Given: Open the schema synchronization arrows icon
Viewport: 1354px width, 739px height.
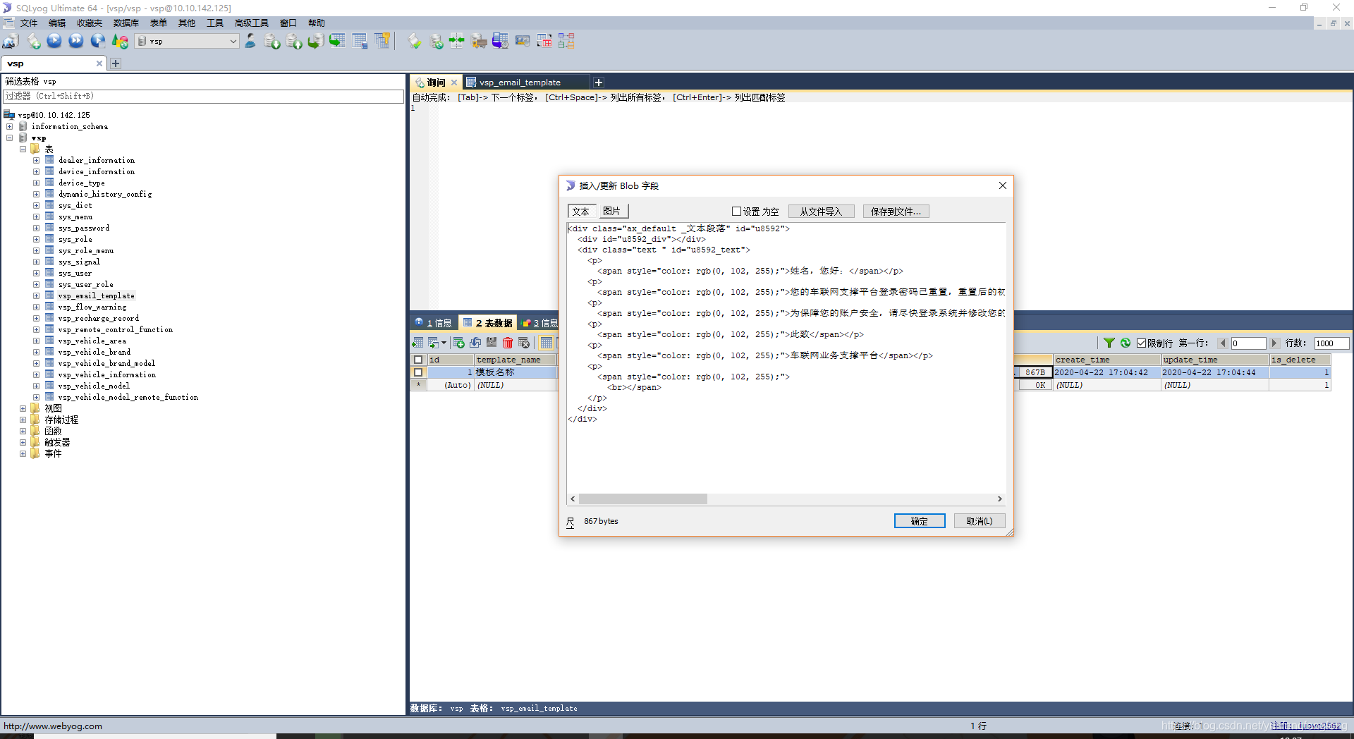Looking at the screenshot, I should pos(457,42).
